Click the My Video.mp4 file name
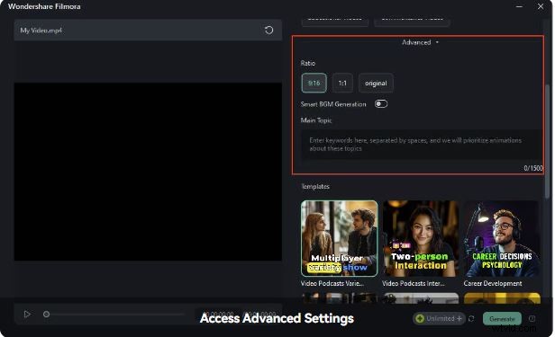 41,31
